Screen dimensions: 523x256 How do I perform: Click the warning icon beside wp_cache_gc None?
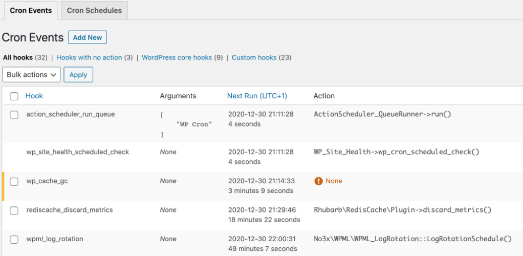pos(318,181)
